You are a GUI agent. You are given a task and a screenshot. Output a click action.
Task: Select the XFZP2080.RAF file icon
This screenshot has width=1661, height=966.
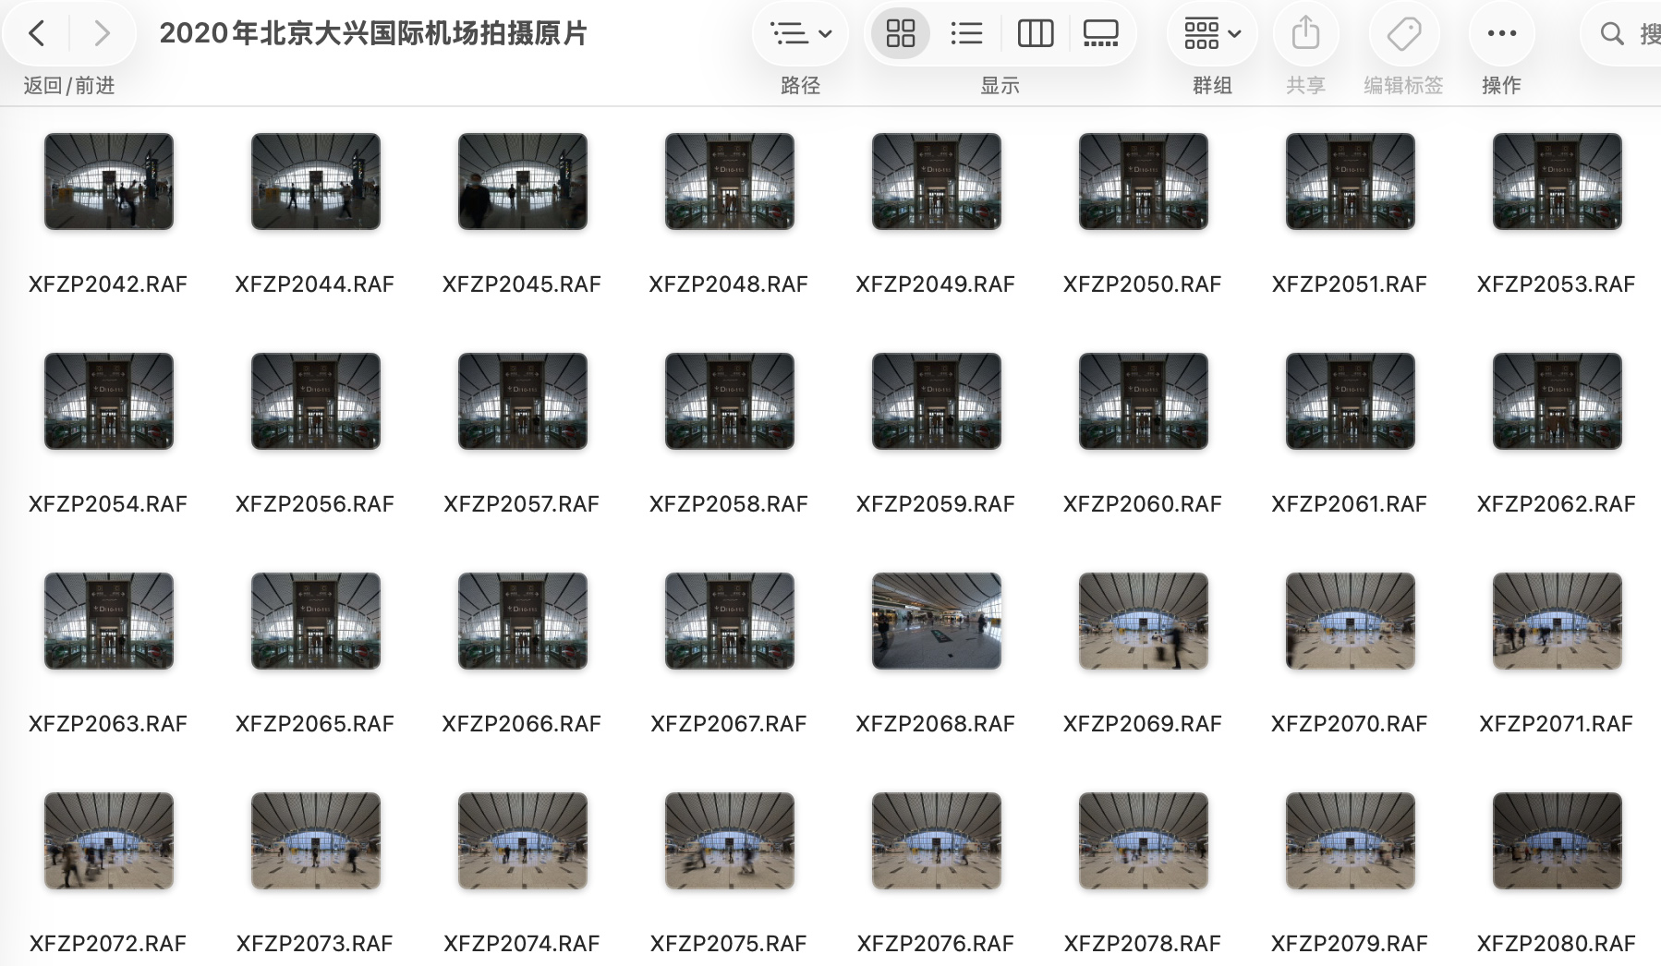pos(1558,840)
